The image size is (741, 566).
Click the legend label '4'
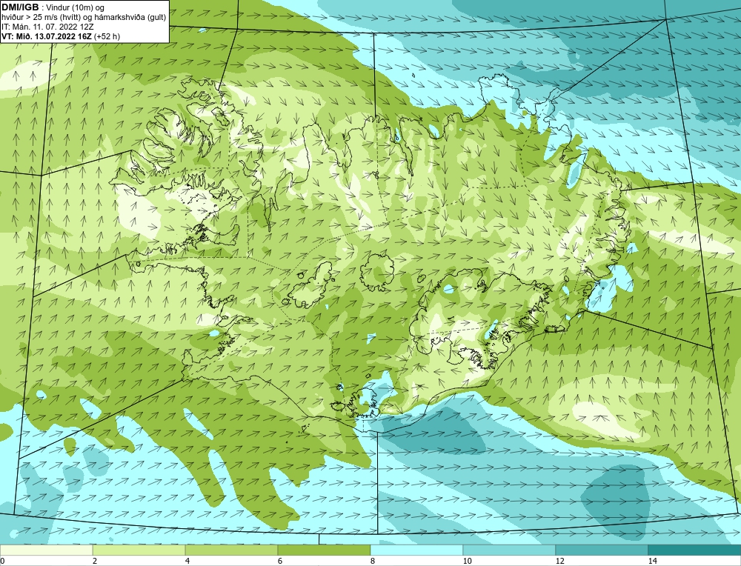click(187, 561)
